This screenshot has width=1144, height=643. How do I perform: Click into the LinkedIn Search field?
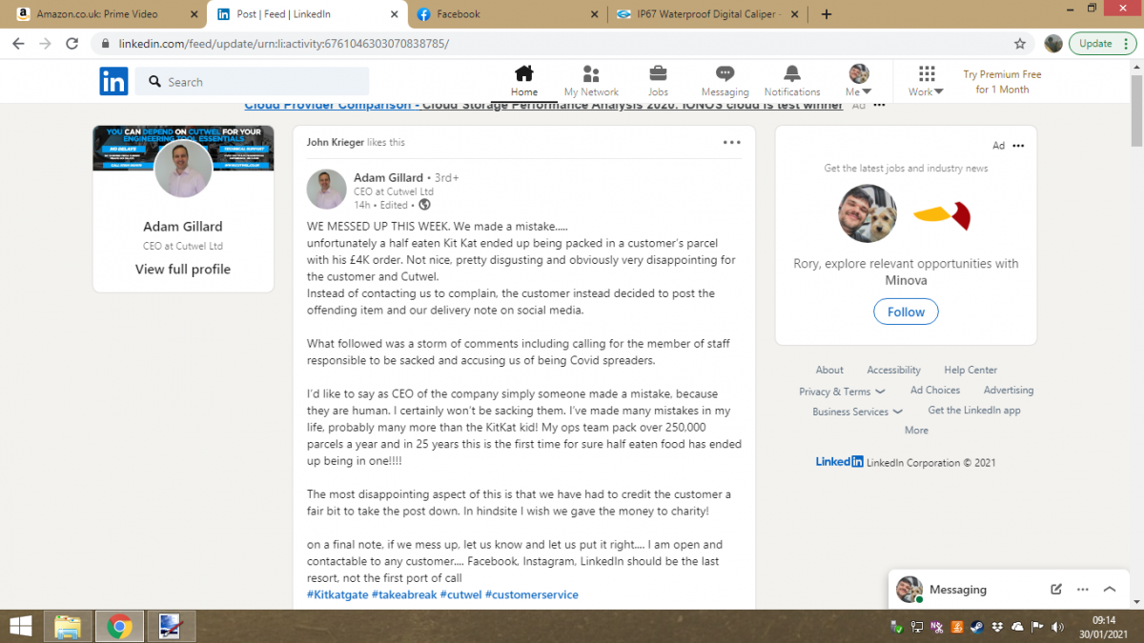tap(252, 82)
